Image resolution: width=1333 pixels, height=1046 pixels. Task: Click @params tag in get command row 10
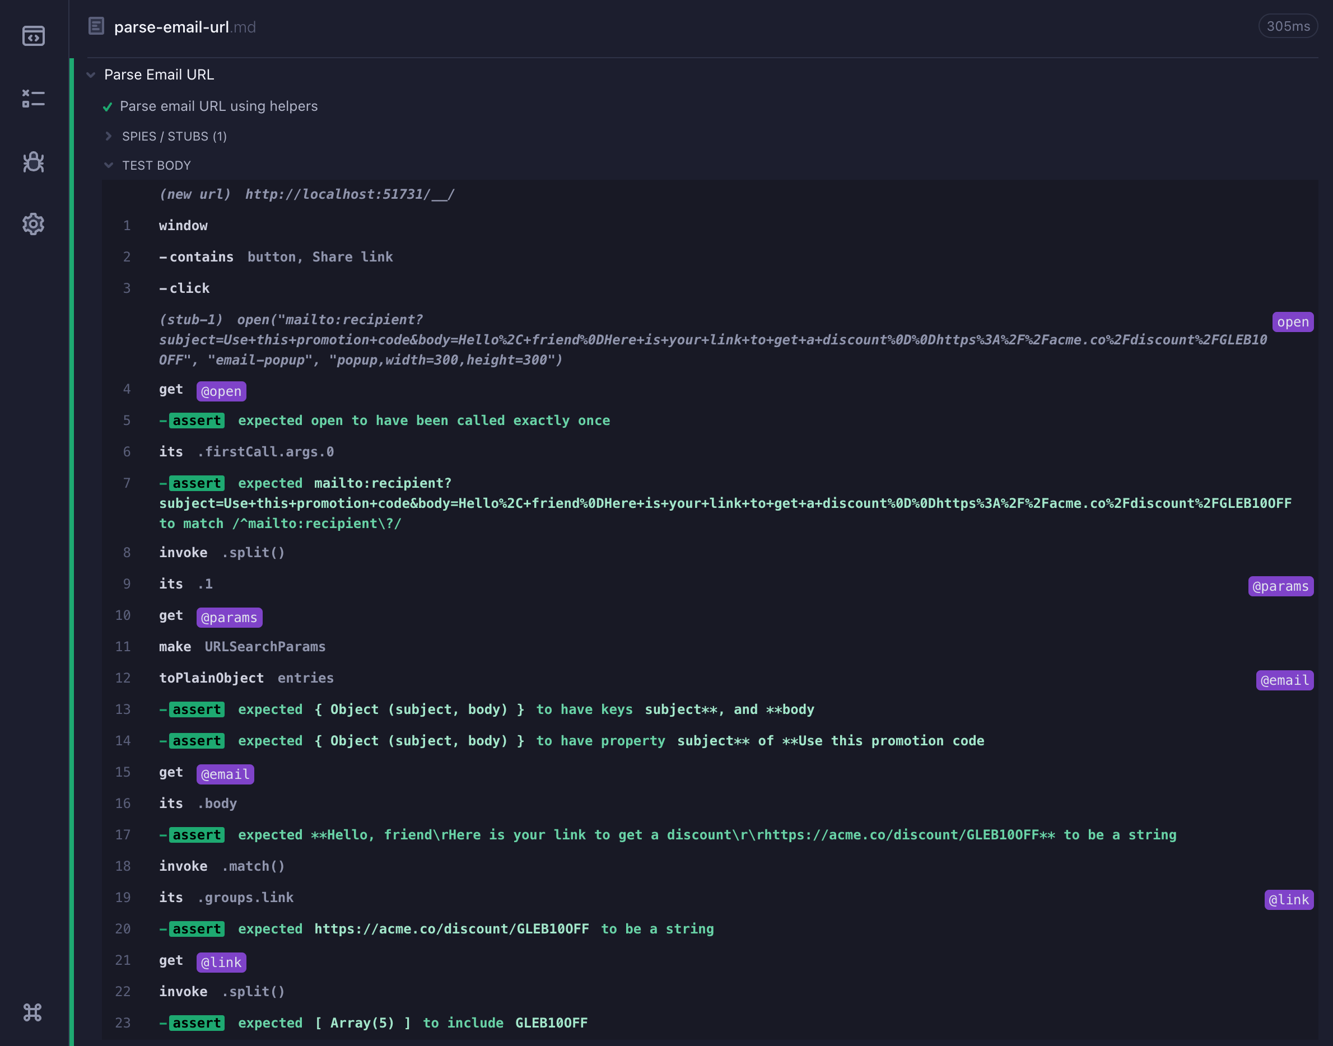point(229,617)
